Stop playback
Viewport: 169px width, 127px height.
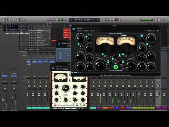point(57,20)
